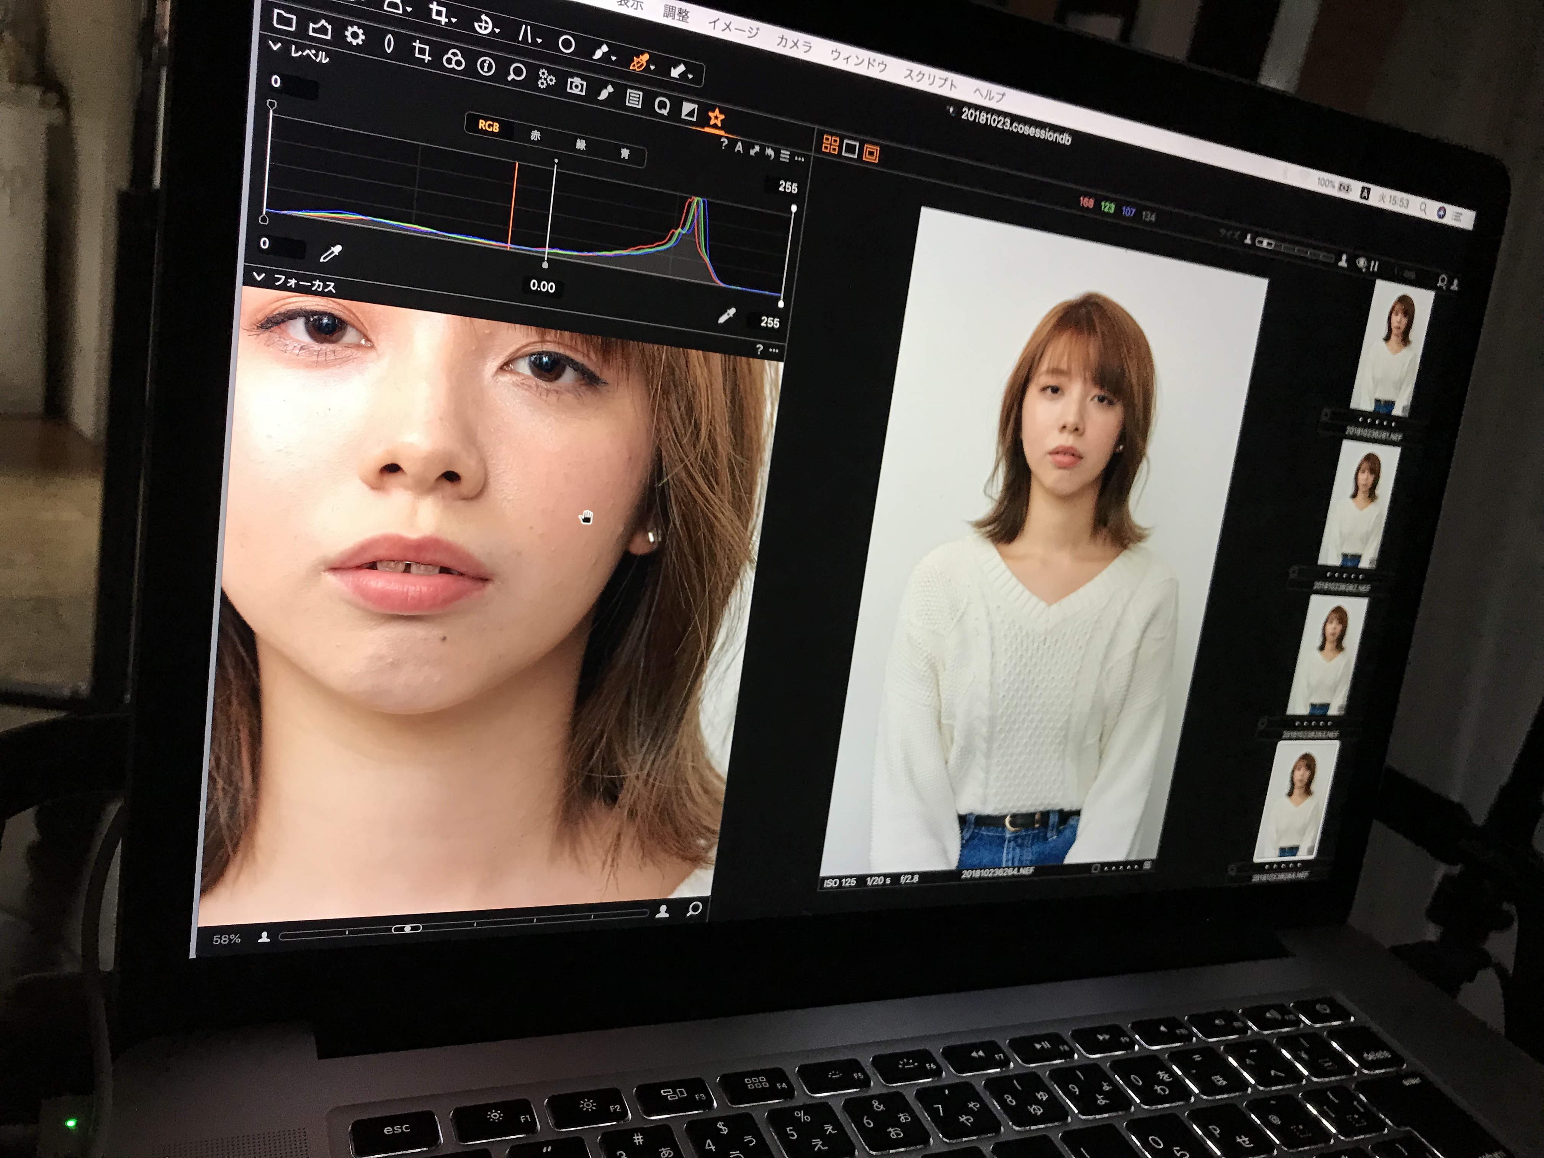
Task: Toggle the grid browser view icon
Action: point(830,144)
